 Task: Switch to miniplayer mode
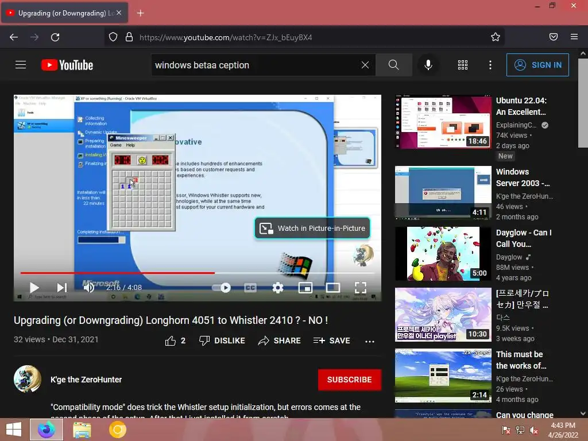(x=305, y=288)
